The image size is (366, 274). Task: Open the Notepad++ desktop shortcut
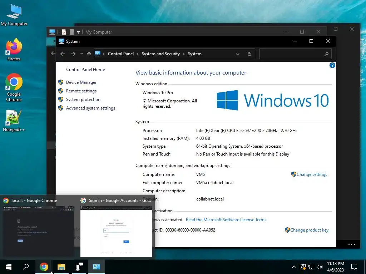coord(14,121)
